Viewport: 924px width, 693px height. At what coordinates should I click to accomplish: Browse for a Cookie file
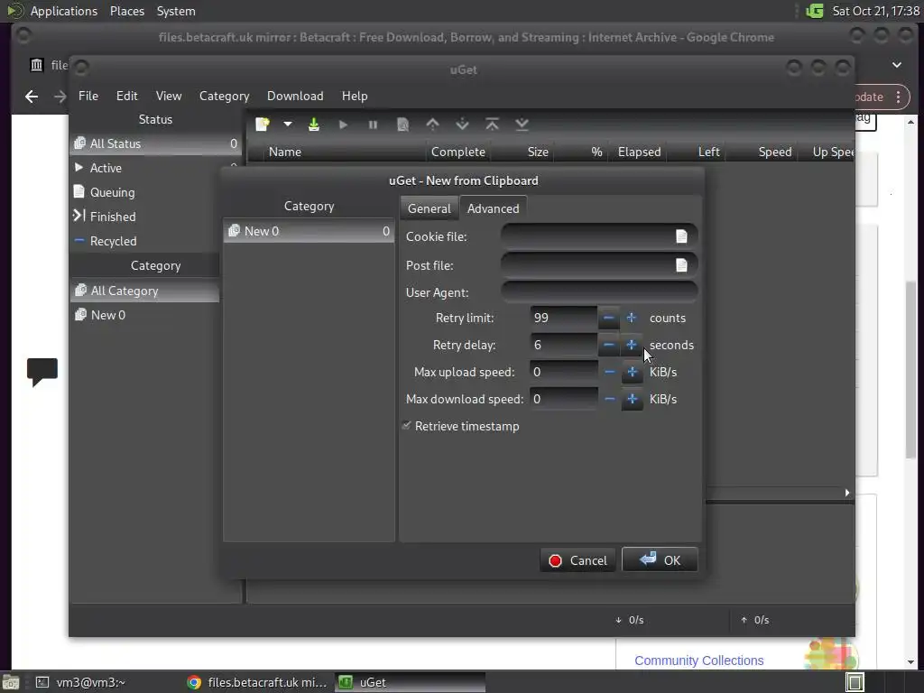pyautogui.click(x=682, y=236)
